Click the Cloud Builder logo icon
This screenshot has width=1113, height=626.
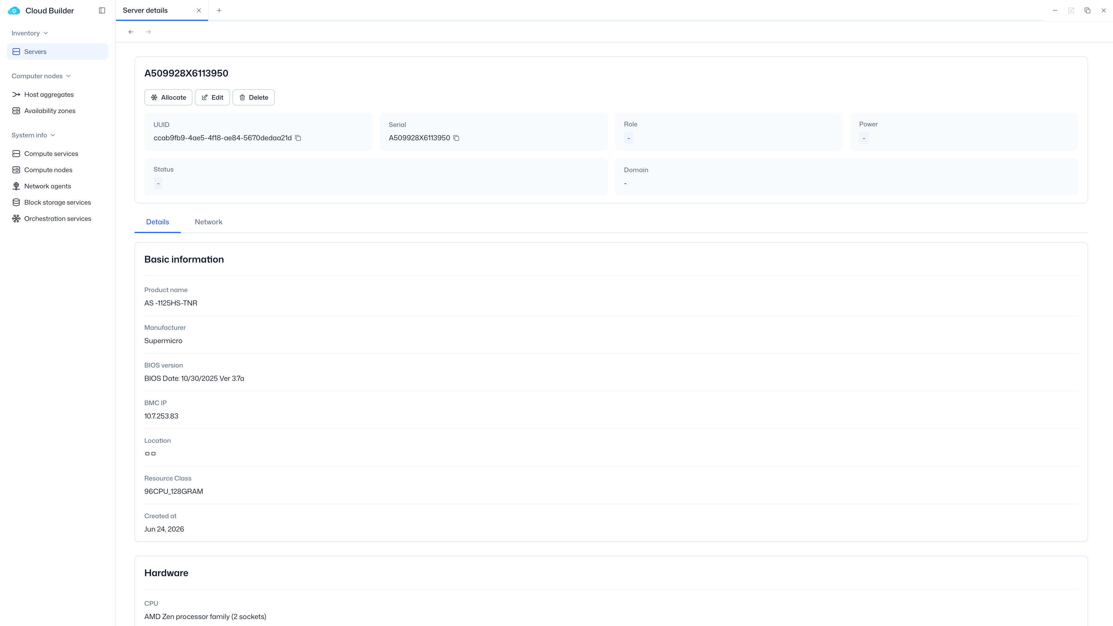(x=14, y=10)
